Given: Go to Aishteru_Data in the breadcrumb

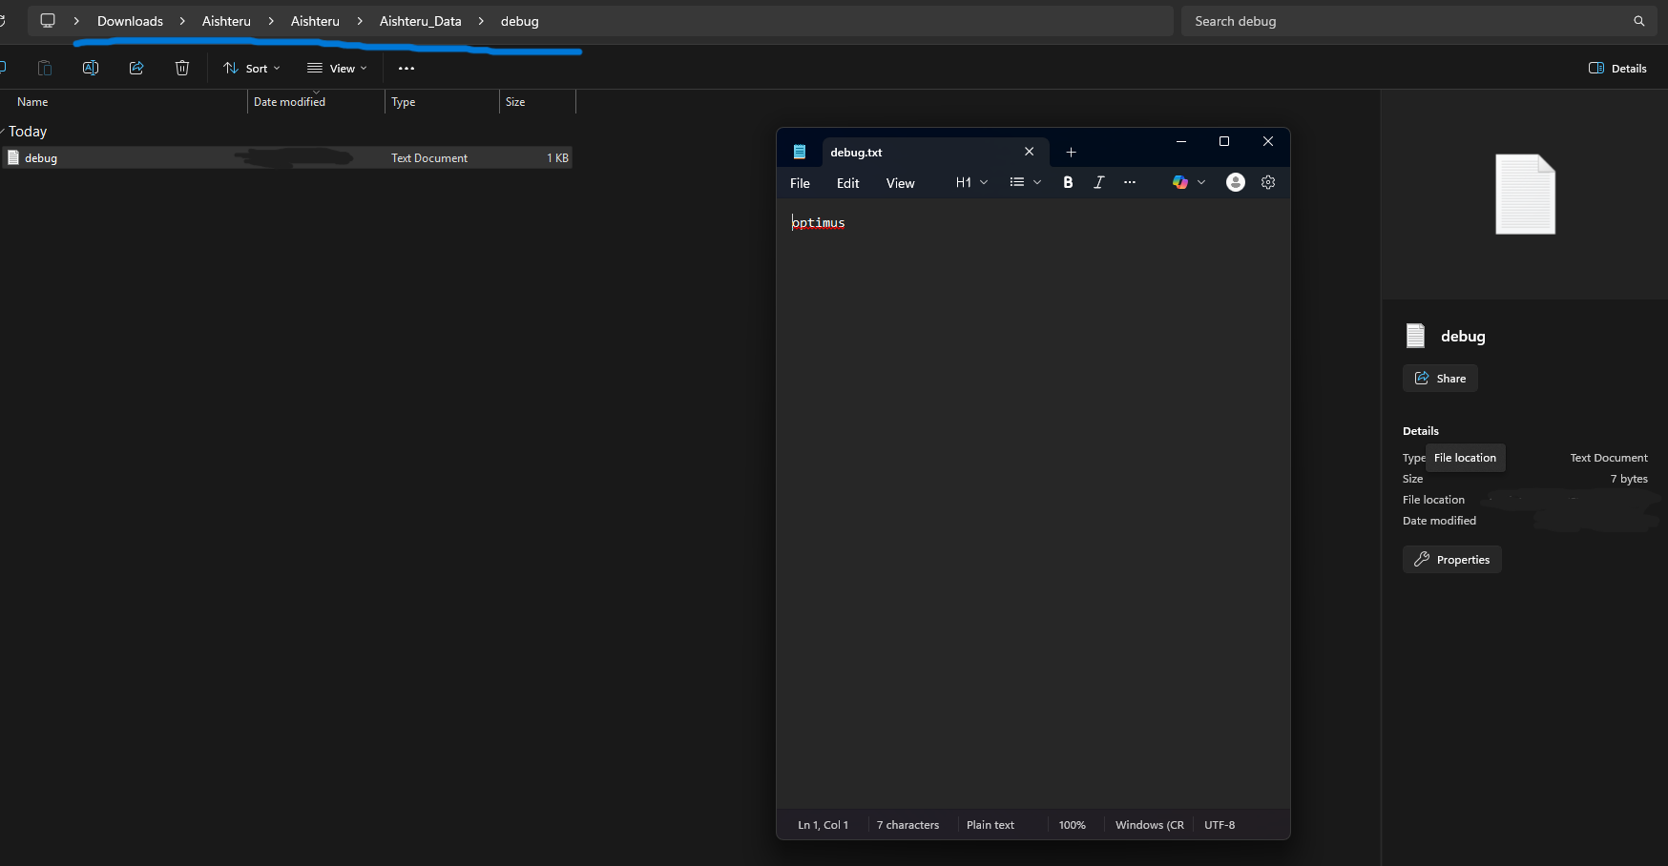Looking at the screenshot, I should [x=420, y=21].
